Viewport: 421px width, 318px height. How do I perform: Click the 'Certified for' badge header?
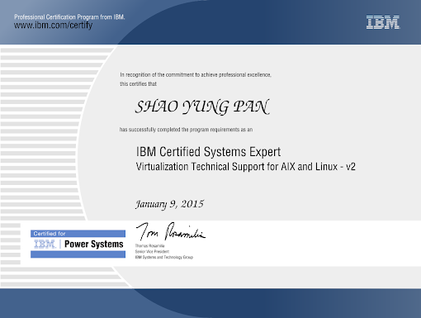pyautogui.click(x=78, y=234)
